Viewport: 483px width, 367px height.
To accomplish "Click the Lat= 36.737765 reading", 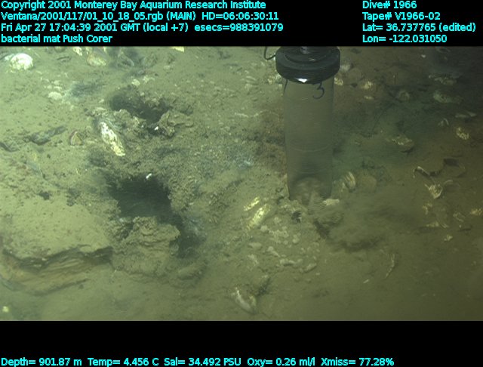I will 417,27.
